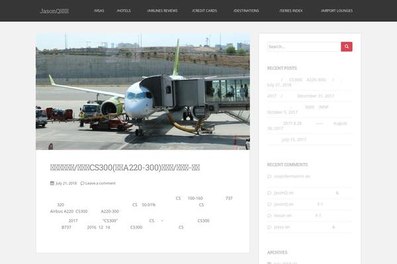Open the /SERIES INDEX menu item
This screenshot has width=397, height=264.
pos(291,11)
